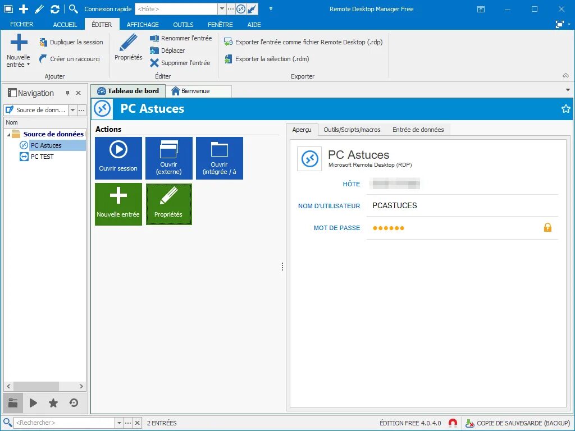The image size is (575, 431).
Task: Collapse the Source de données tree node
Action: pyautogui.click(x=8, y=135)
